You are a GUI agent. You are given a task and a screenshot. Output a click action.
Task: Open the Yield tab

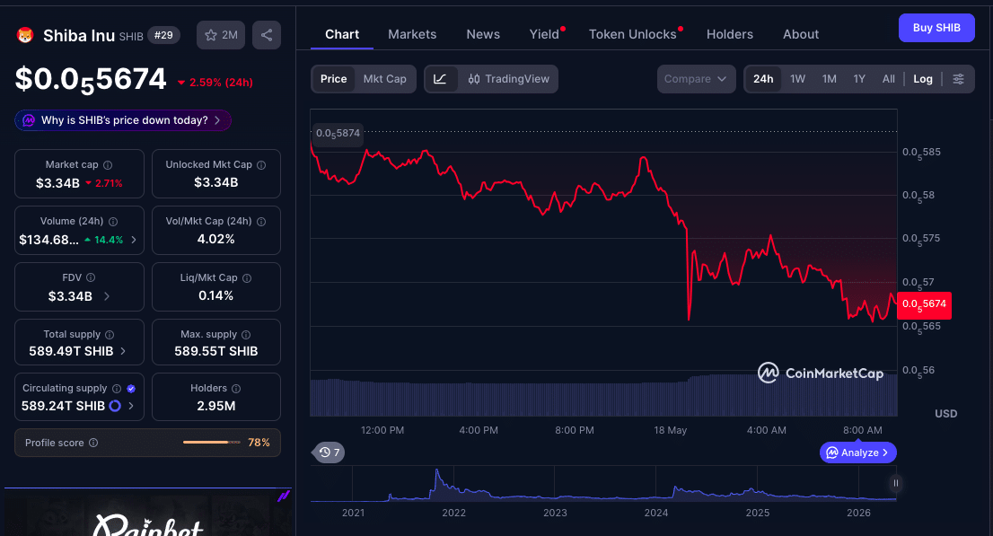pos(545,34)
